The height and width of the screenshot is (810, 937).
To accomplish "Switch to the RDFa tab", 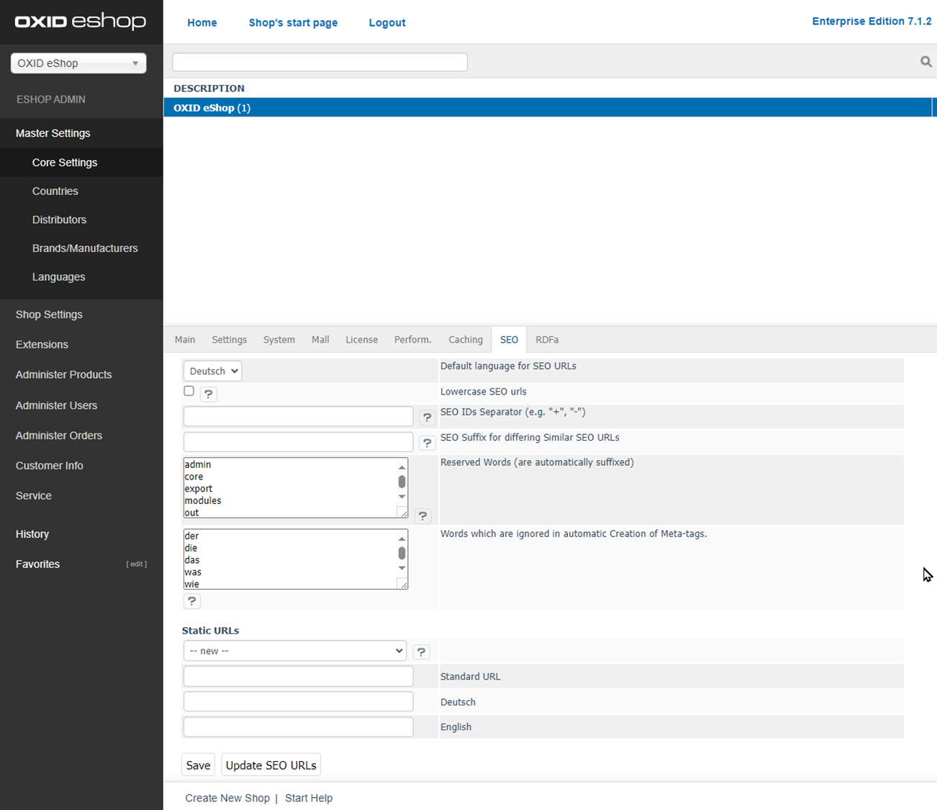I will 547,340.
